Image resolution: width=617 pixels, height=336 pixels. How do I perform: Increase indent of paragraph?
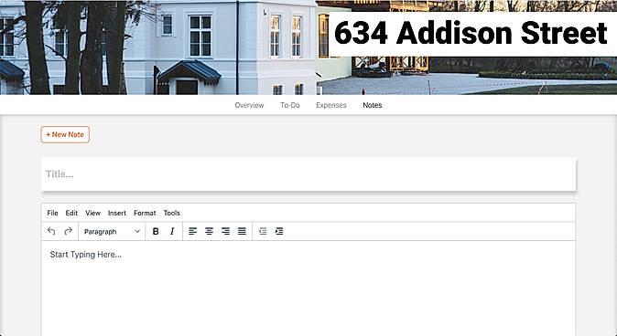279,231
